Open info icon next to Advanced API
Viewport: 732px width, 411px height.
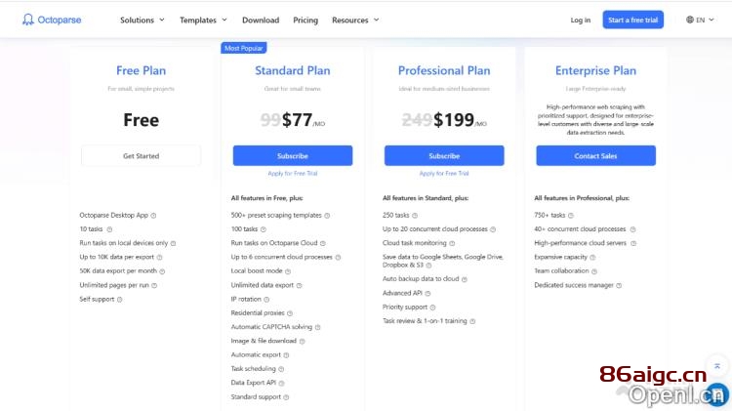coord(427,293)
